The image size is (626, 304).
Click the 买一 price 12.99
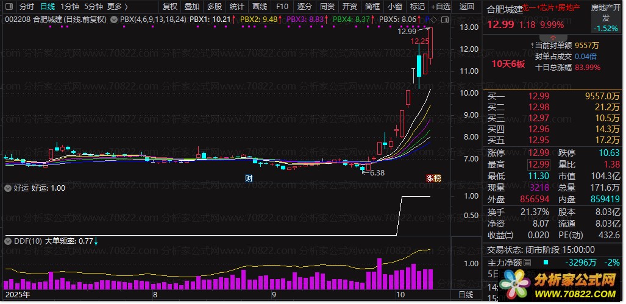click(539, 96)
